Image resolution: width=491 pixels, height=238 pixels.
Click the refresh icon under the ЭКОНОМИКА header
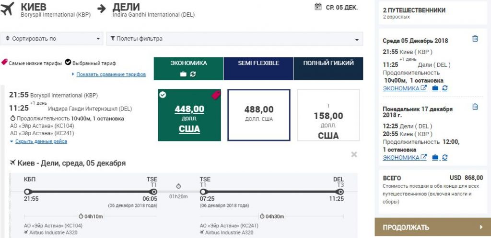coord(193,74)
